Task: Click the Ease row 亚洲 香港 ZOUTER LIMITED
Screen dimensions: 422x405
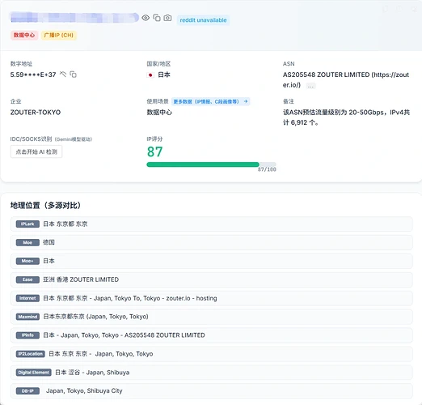Action: (212, 279)
